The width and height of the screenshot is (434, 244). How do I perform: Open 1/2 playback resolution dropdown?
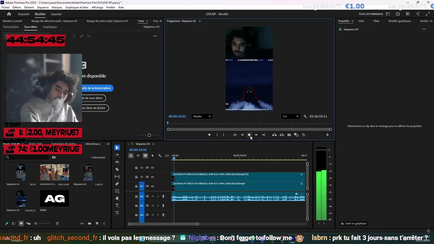(291, 116)
